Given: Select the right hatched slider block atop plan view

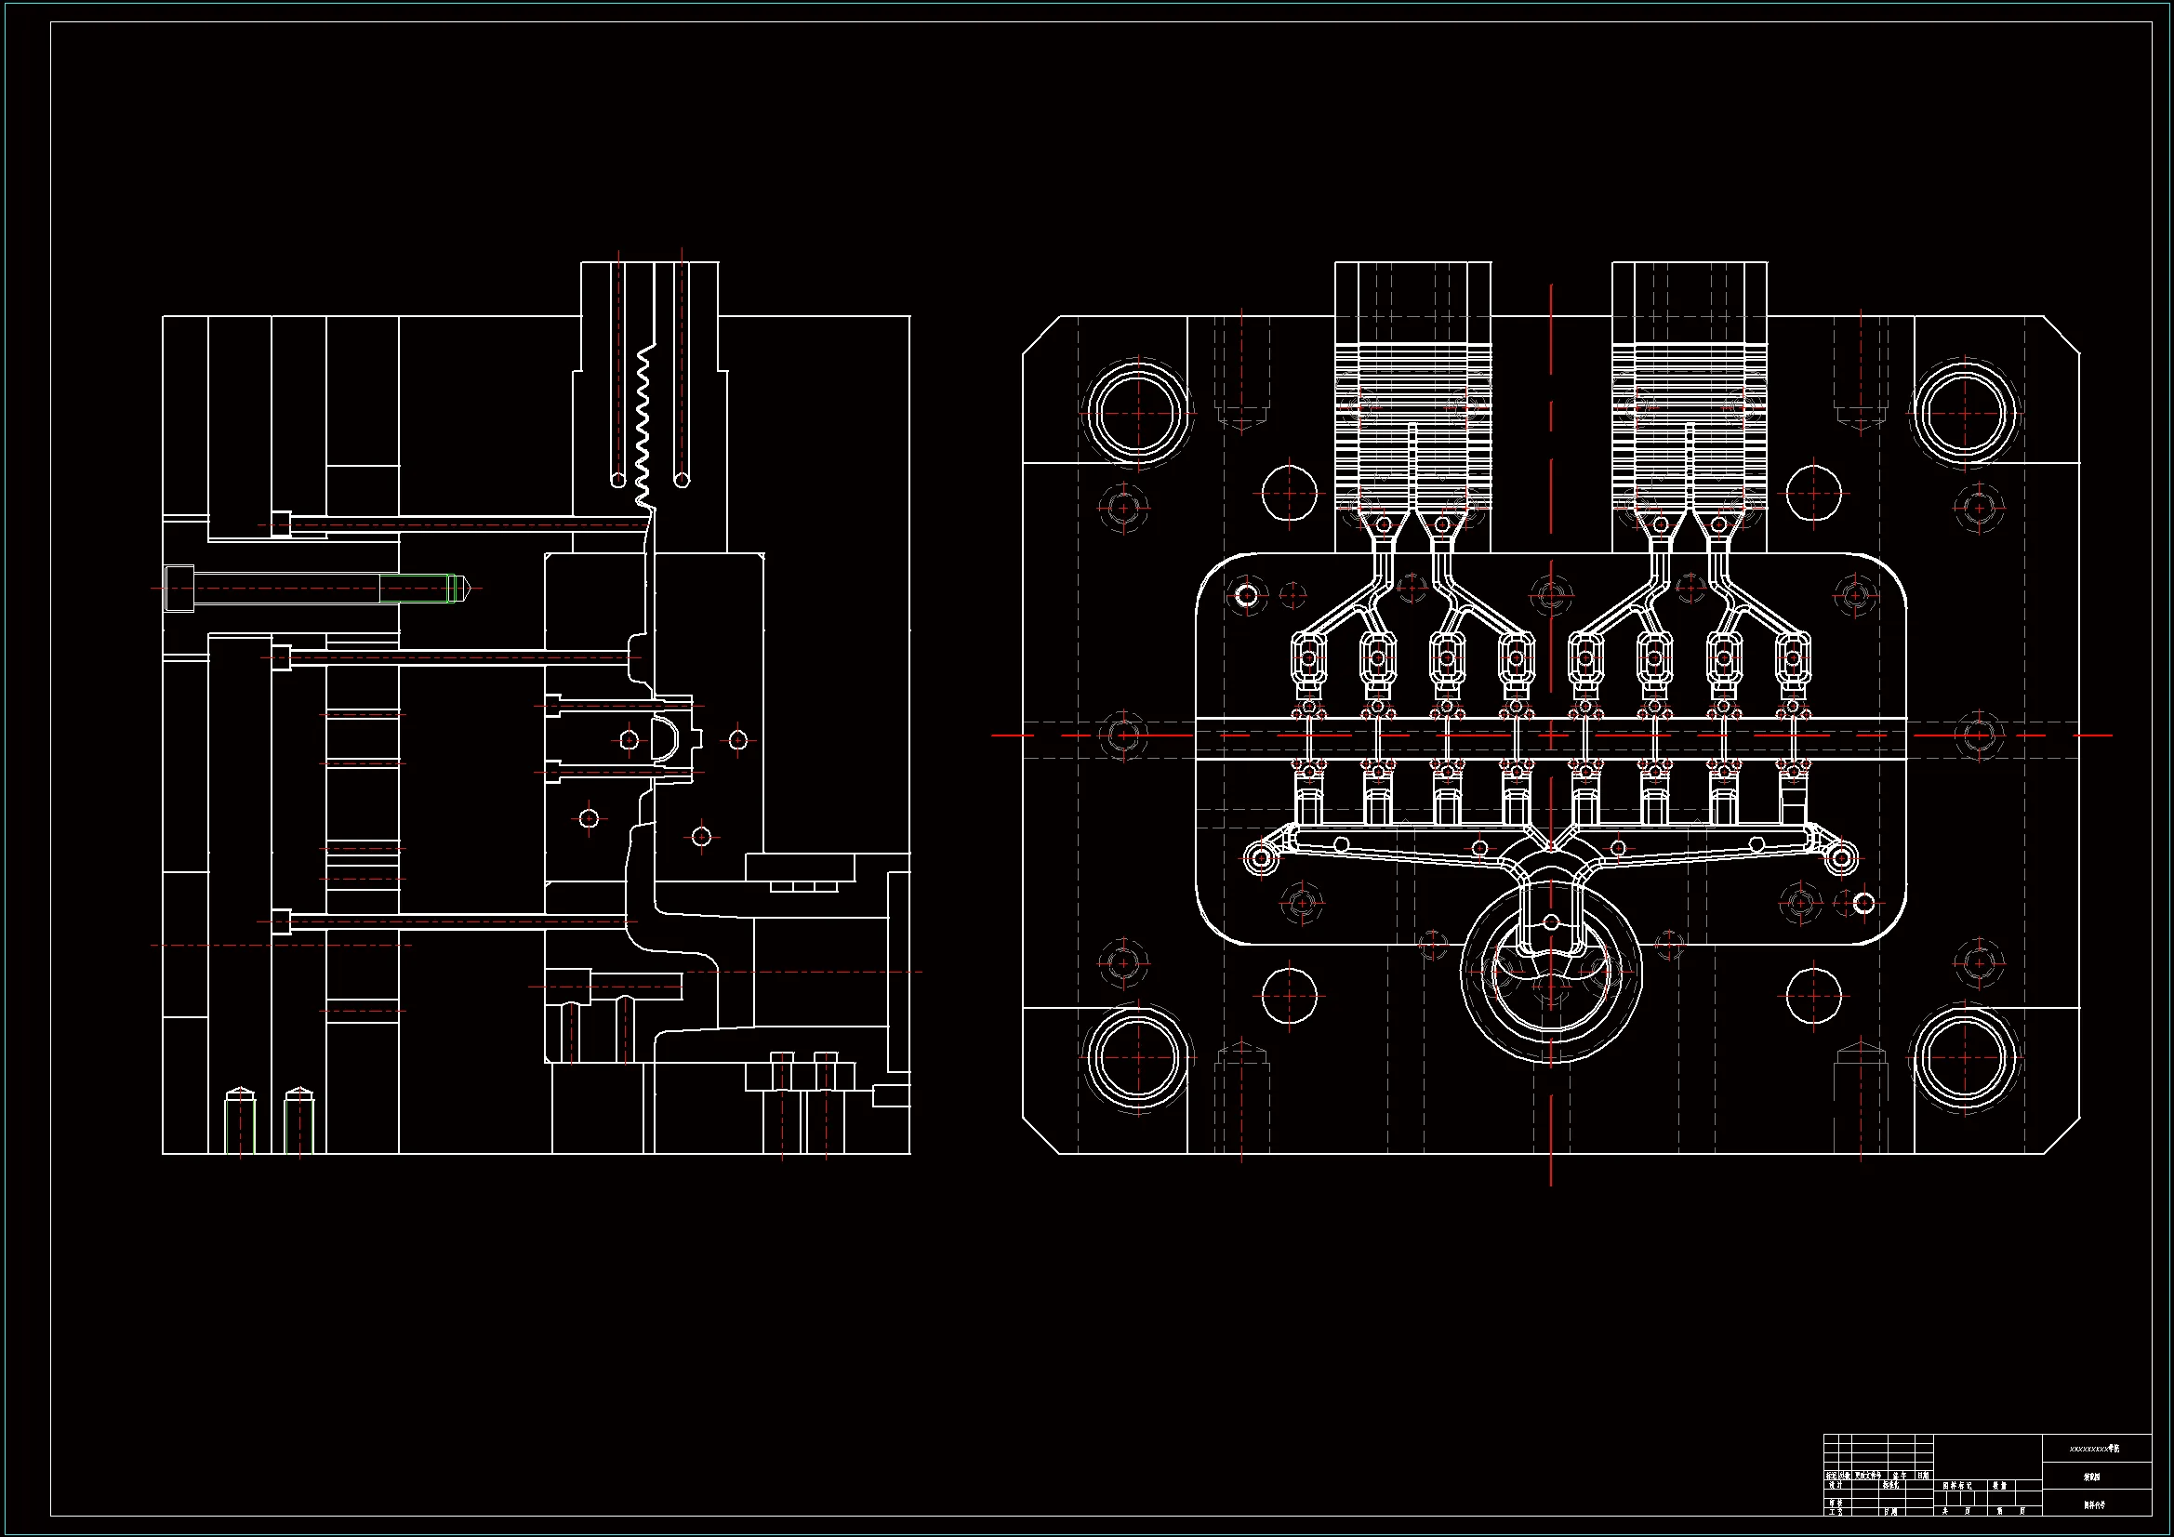Looking at the screenshot, I should pos(1690,426).
